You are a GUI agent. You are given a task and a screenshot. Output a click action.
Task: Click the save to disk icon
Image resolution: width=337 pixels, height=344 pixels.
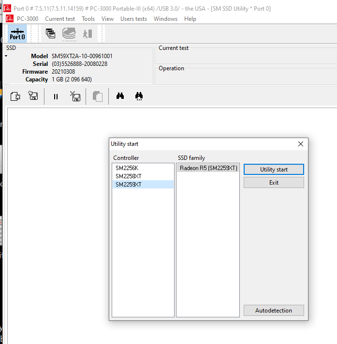tap(33, 96)
